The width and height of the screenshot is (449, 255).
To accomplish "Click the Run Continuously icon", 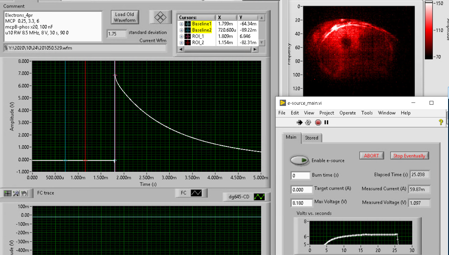I will tap(308, 122).
